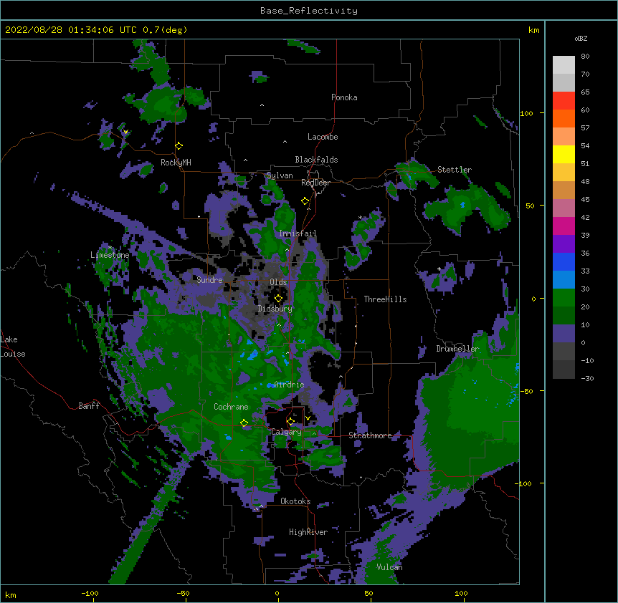Click the Lacombe city label
Viewport: 618px width, 603px height.
(323, 137)
